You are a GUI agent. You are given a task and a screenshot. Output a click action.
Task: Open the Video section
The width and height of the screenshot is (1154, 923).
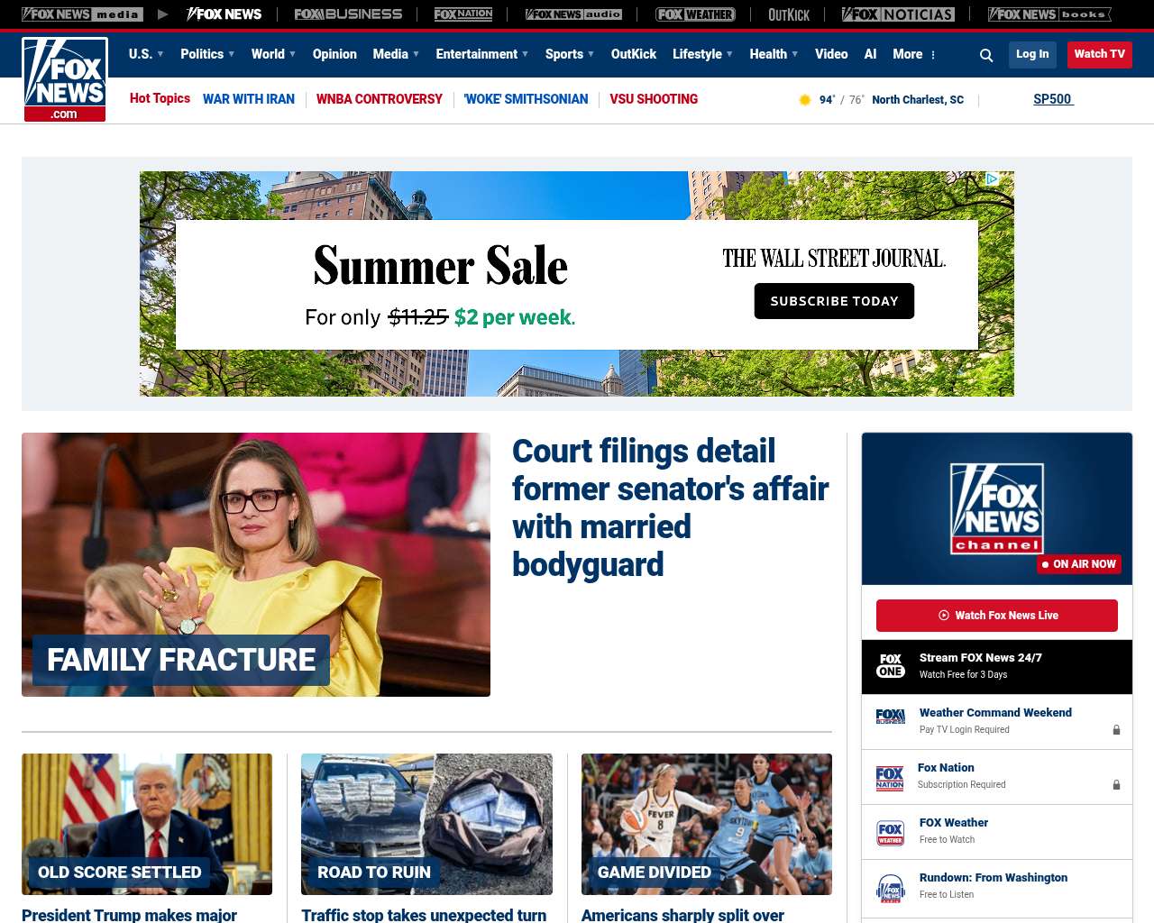pos(831,54)
